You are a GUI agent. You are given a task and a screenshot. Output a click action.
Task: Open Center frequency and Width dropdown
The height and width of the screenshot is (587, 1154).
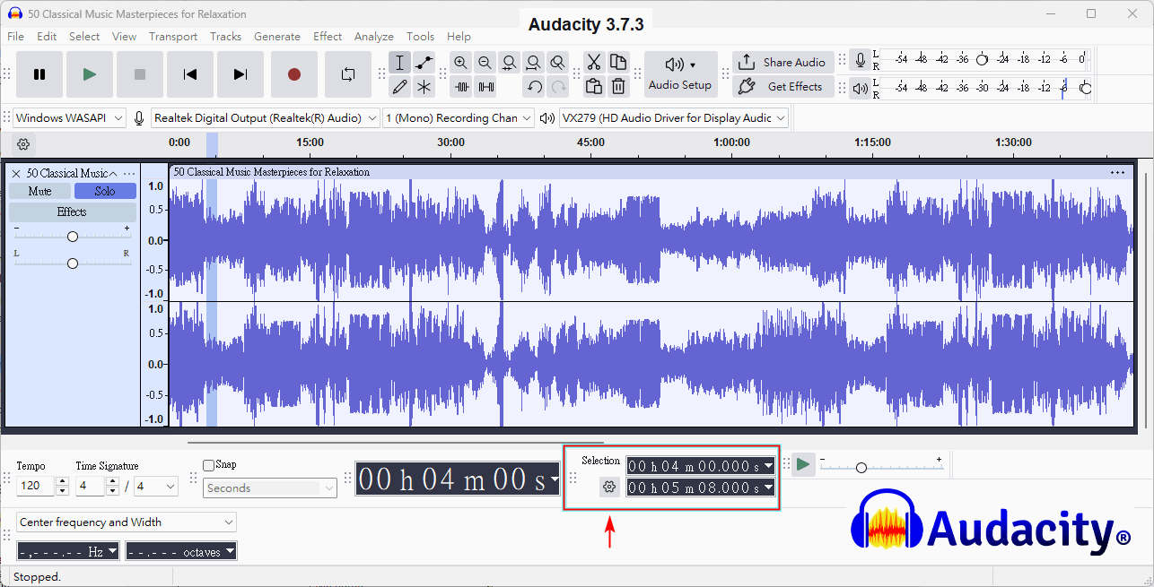(127, 522)
